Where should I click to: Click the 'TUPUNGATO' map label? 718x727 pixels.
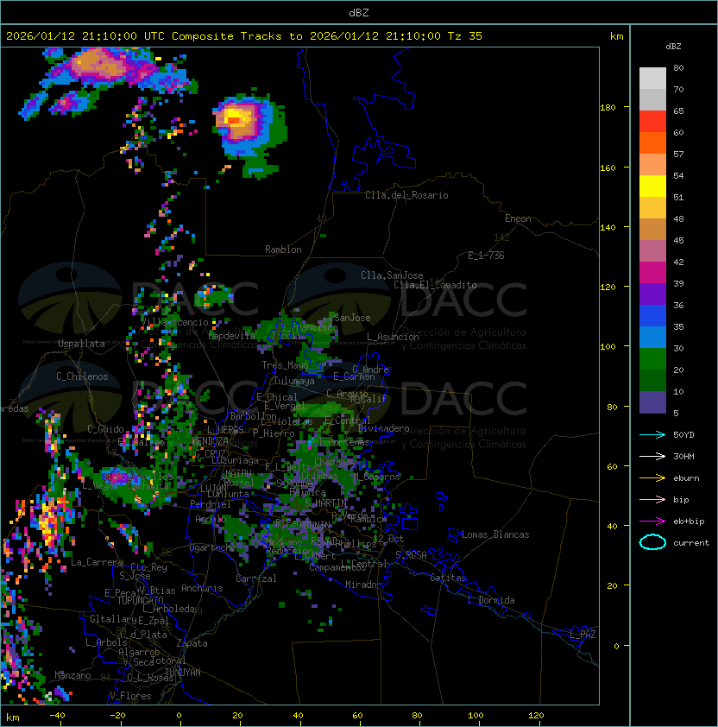pyautogui.click(x=141, y=600)
